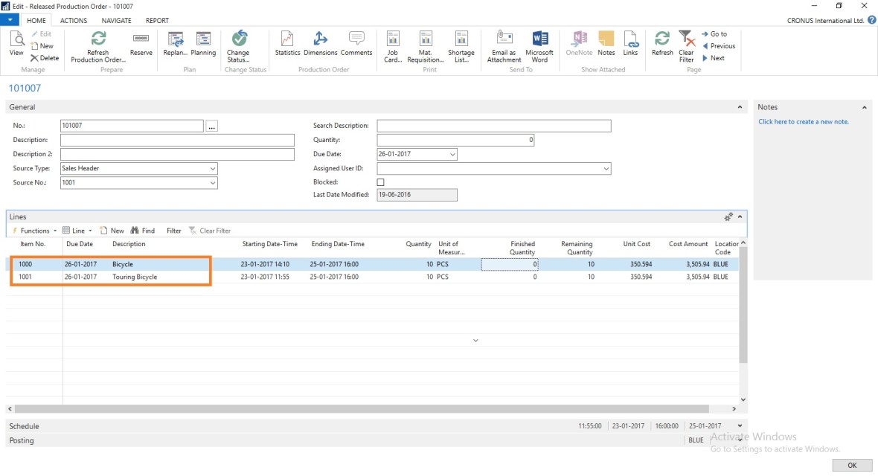Switch to the ACTIONS ribbon tab
The height and width of the screenshot is (476, 878).
pyautogui.click(x=74, y=21)
